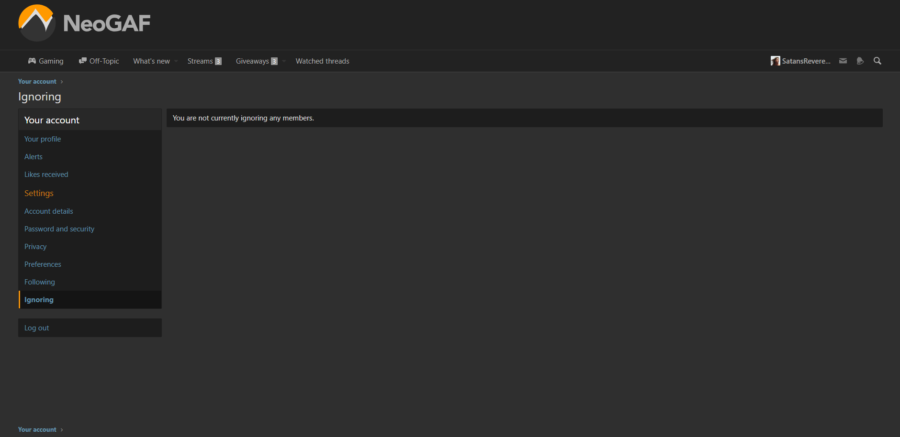
Task: Click the Gaming controller icon
Action: [x=32, y=61]
